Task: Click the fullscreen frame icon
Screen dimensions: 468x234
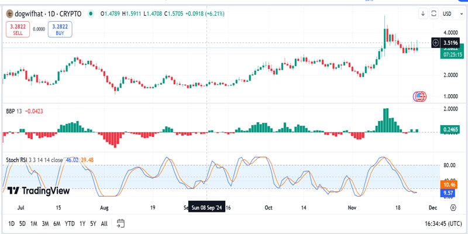Action: [434, 13]
